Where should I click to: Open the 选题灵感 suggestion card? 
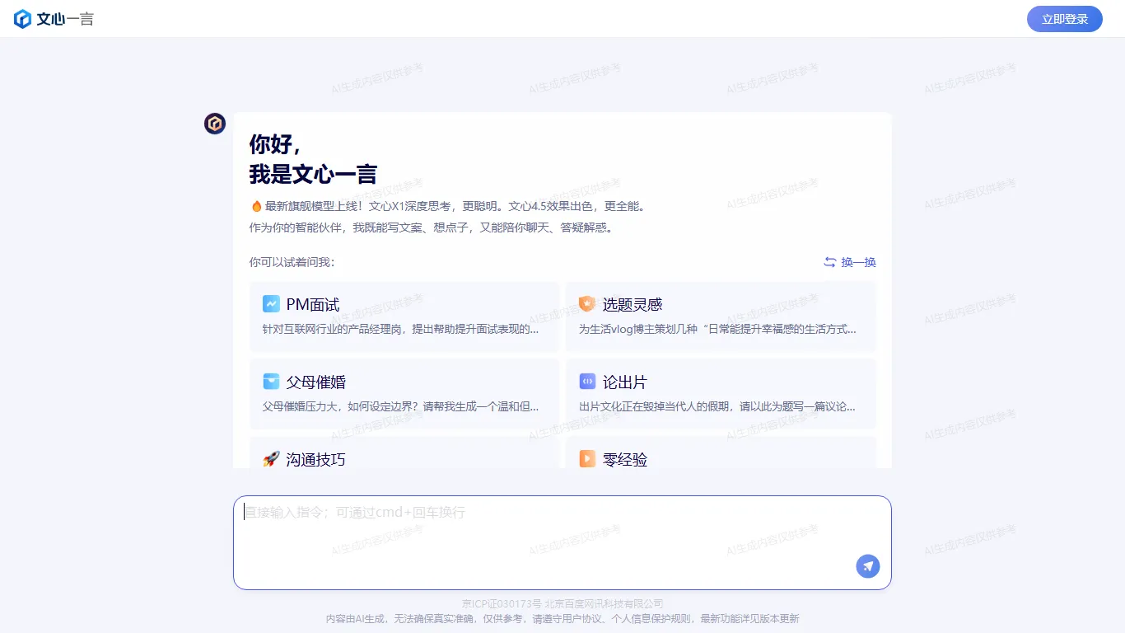pyautogui.click(x=721, y=316)
